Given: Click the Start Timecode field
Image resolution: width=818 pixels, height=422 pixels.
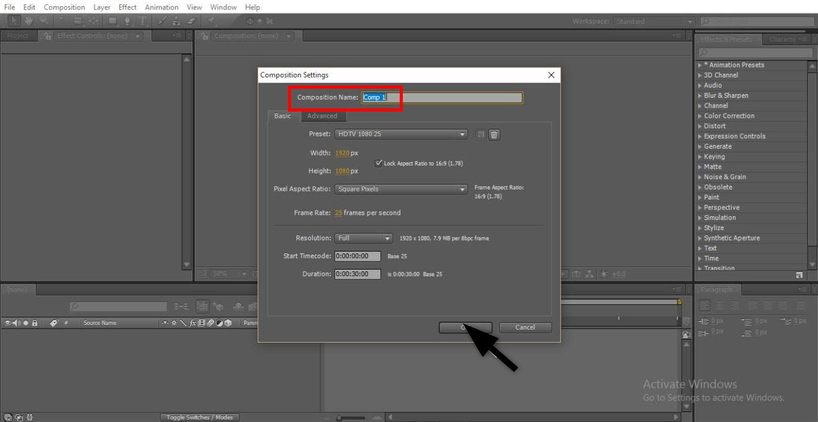Looking at the screenshot, I should [357, 256].
